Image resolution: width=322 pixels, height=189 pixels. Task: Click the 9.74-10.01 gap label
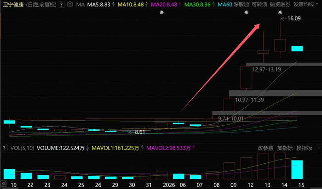(x=230, y=118)
